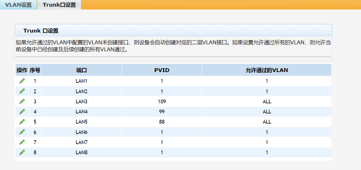Image resolution: width=361 pixels, height=170 pixels.
Task: Edit the LAN8 row with pencil icon
Action: click(x=22, y=152)
